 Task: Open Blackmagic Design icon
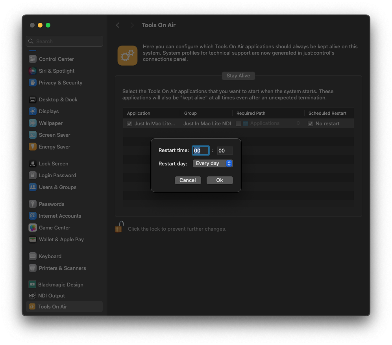(x=32, y=284)
